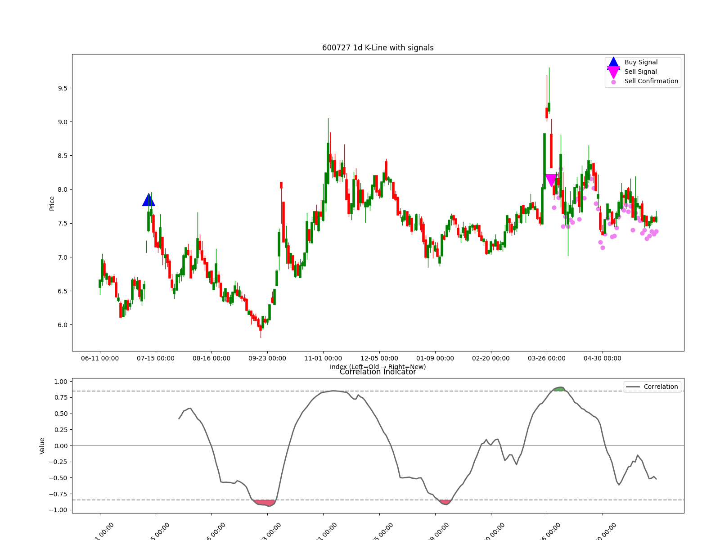Click the 0.50 correlation tick label
The image size is (720, 540).
61,414
